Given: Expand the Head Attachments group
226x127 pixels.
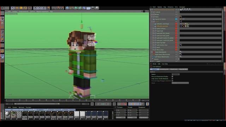Looking at the screenshot, I should click(152, 52).
